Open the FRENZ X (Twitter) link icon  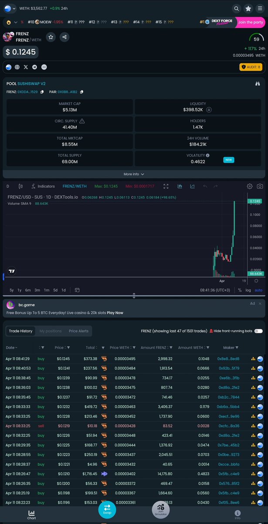26,67
